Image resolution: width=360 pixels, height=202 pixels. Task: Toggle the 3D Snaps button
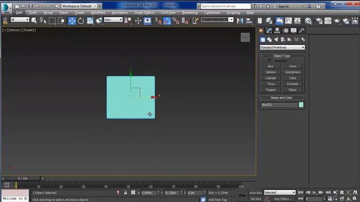tap(157, 21)
